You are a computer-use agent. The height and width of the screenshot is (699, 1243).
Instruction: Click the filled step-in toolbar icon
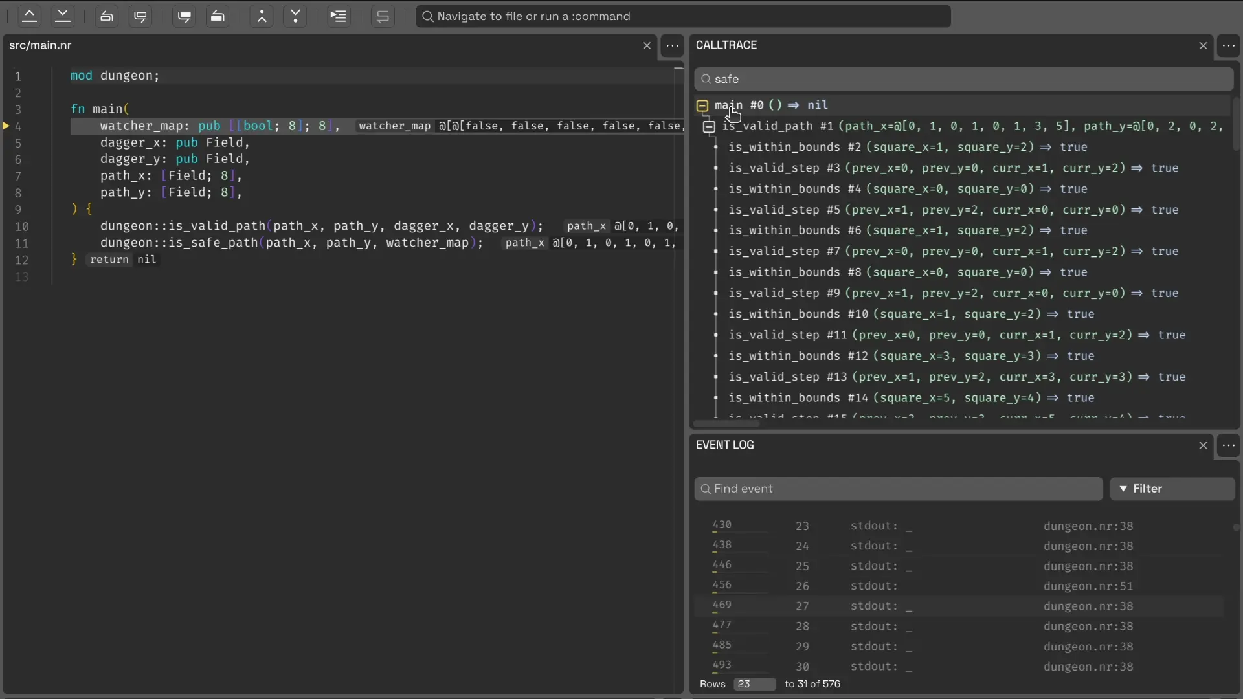185,16
